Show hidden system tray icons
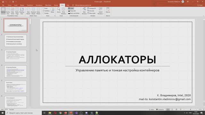Viewport: 205px width, 115px height. [x=184, y=113]
